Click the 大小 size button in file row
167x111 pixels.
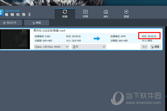144,47
